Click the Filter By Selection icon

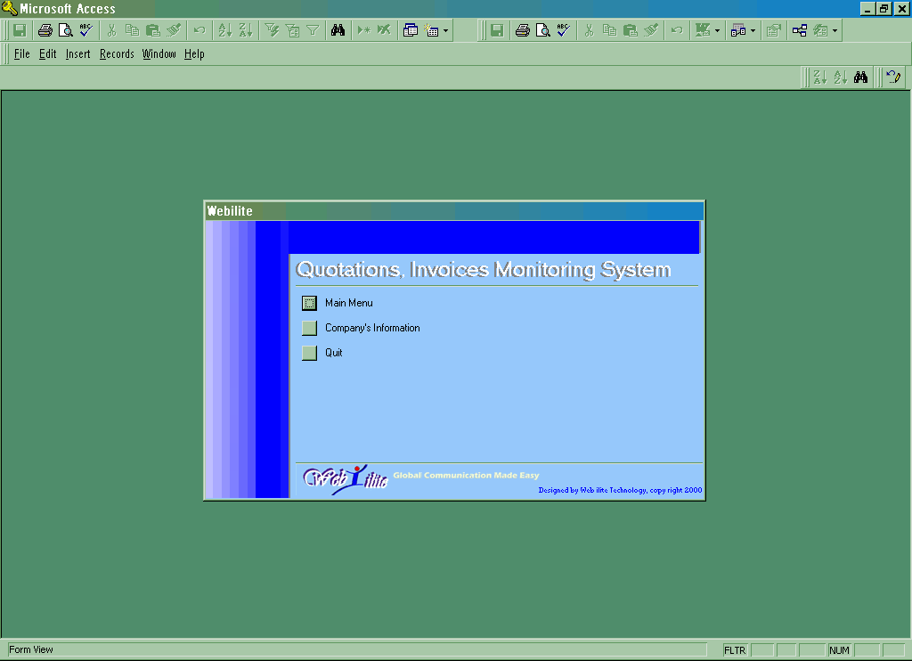click(273, 30)
